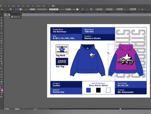Open the Window menu
151x114 pixels.
point(38,6)
